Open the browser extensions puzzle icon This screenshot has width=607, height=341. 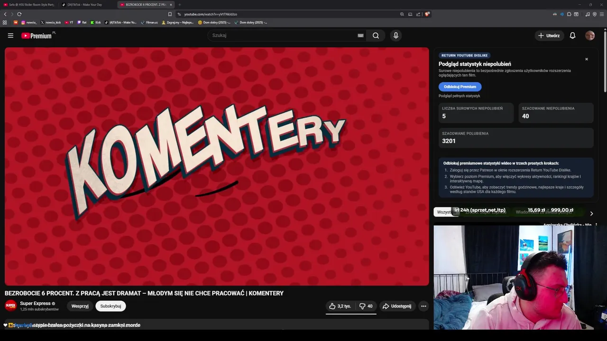coord(569,14)
